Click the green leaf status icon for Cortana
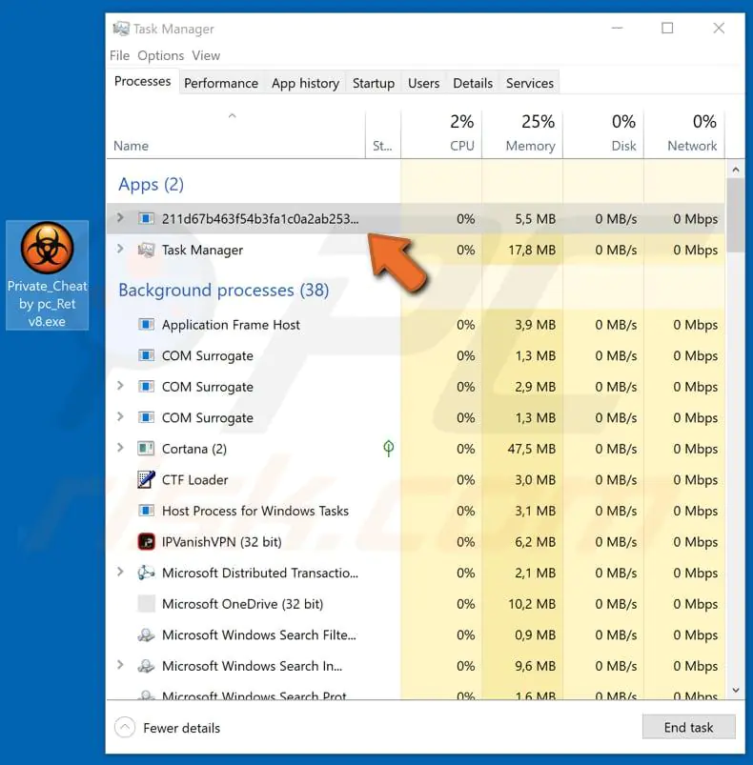Screen dimensions: 753x765 pos(388,449)
